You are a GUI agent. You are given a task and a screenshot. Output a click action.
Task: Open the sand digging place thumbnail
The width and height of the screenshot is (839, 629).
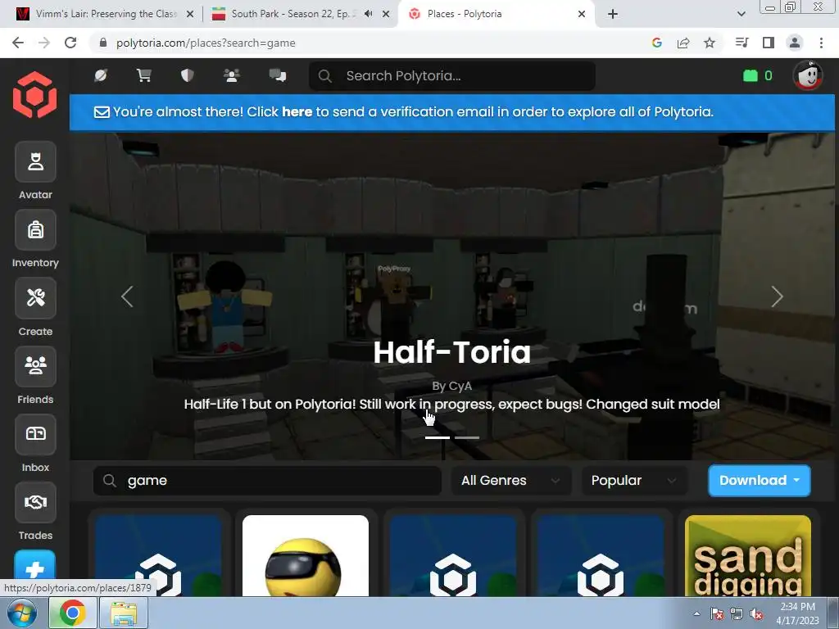(x=748, y=556)
